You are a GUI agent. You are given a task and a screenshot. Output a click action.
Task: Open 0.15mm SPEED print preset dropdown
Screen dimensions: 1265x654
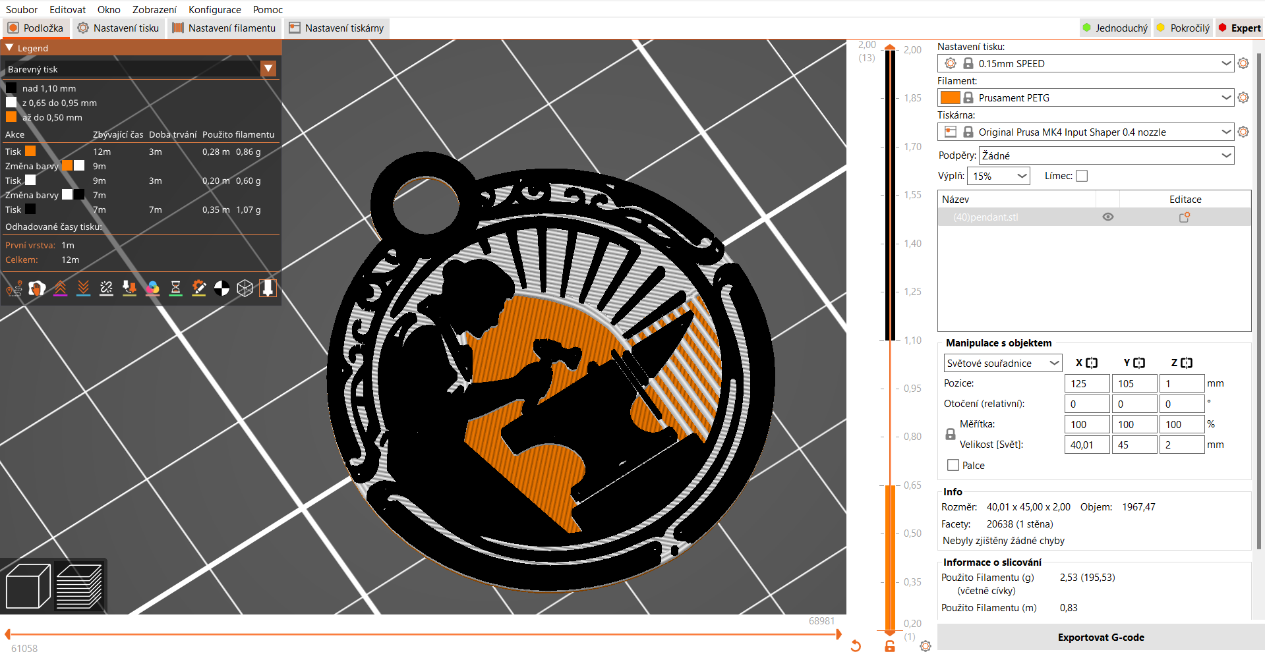pos(1086,63)
